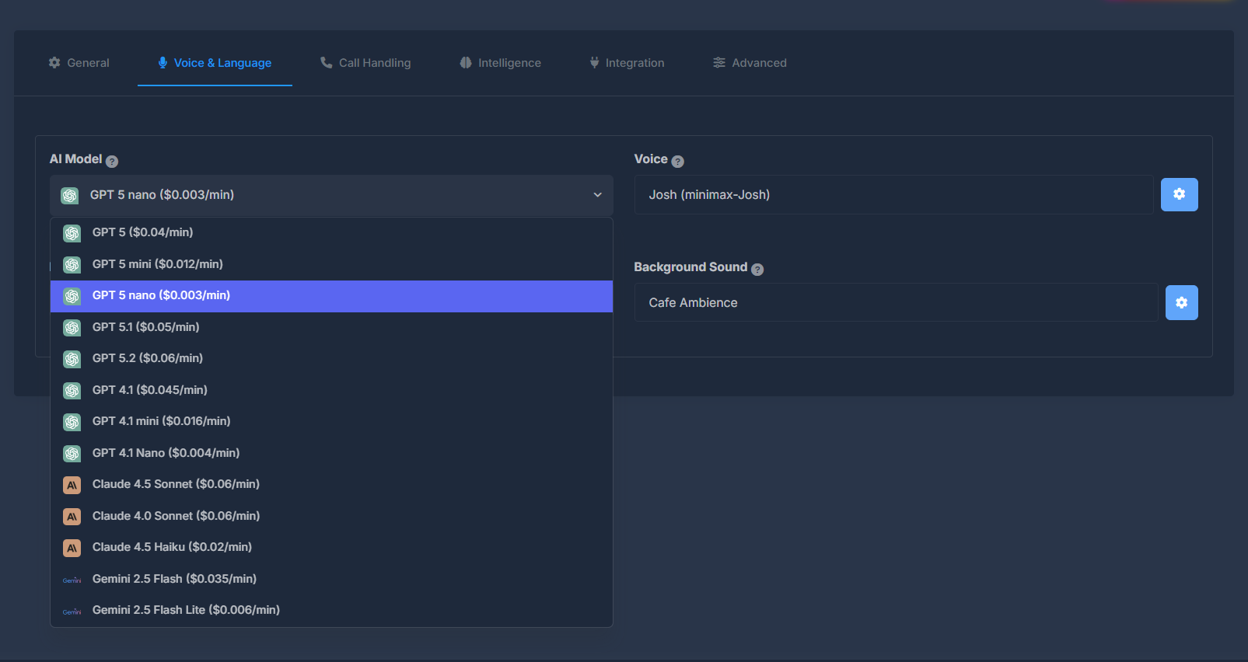The width and height of the screenshot is (1248, 662).
Task: Click OpenAI icon beside GPT 5.2
Action: [x=72, y=359]
